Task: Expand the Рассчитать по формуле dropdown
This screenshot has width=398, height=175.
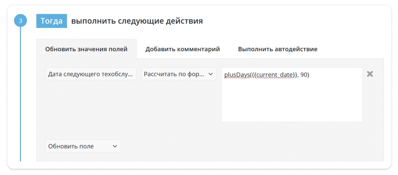Action: point(174,74)
